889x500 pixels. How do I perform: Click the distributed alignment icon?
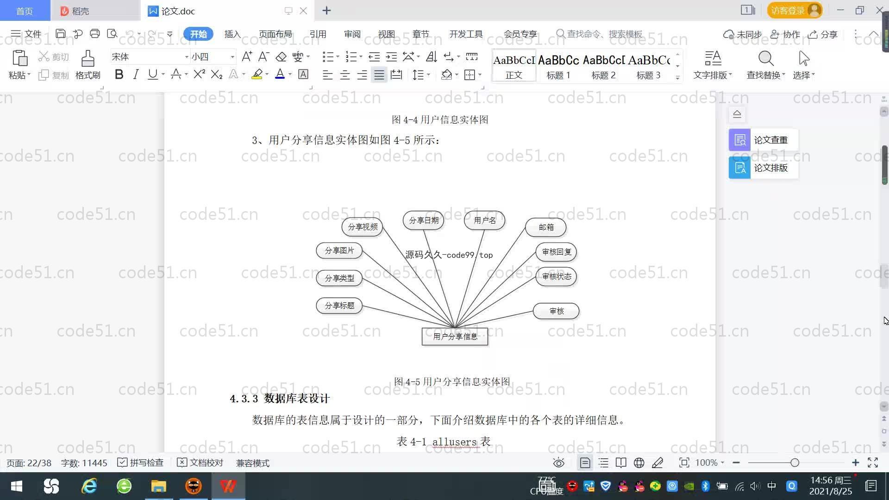396,75
